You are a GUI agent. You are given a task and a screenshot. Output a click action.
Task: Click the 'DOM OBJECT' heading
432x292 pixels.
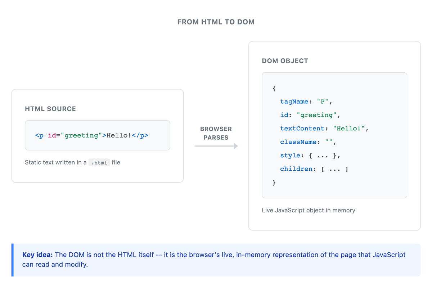tap(285, 61)
